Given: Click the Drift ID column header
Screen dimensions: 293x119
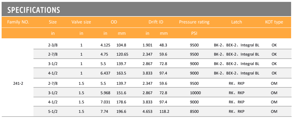Looking at the screenshot, I should point(156,22).
